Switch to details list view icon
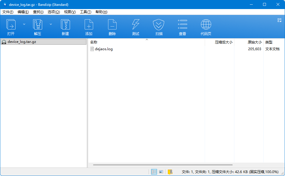Viewport: 285px width, 176px height. 154,172
